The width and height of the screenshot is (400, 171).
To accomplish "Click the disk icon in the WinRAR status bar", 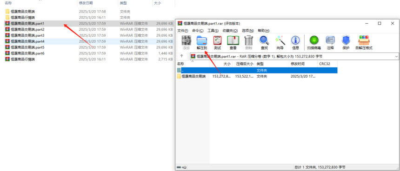I will pos(179,167).
